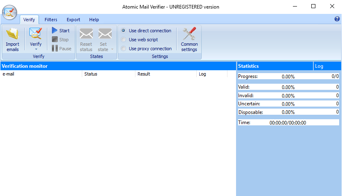Maximize the Atomic Mail Verifier window
The height and width of the screenshot is (196, 342).
coord(313,6)
